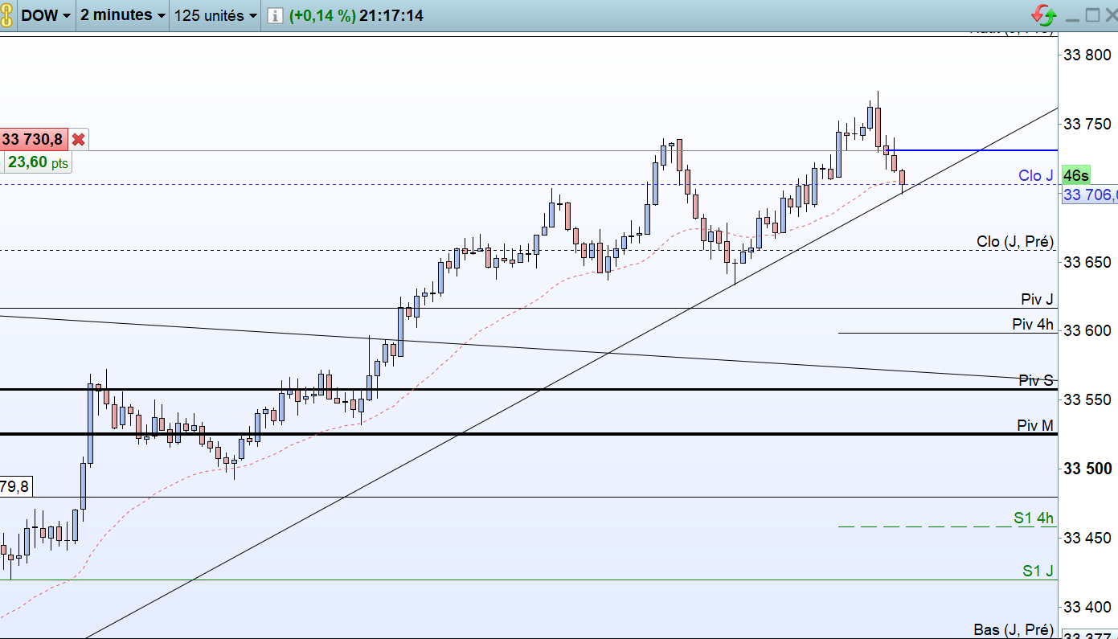Click the 23,60 pts gain label
1118x639 pixels.
38,162
